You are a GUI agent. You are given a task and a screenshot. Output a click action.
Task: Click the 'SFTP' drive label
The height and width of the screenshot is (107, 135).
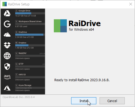pos(21,64)
